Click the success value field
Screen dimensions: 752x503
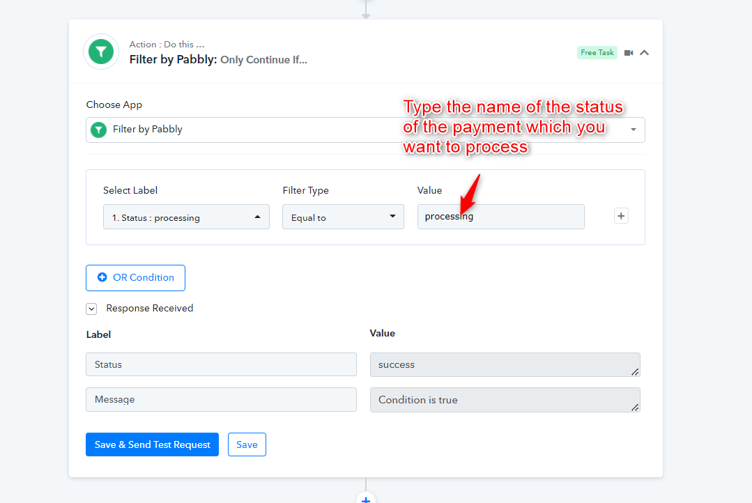click(505, 365)
